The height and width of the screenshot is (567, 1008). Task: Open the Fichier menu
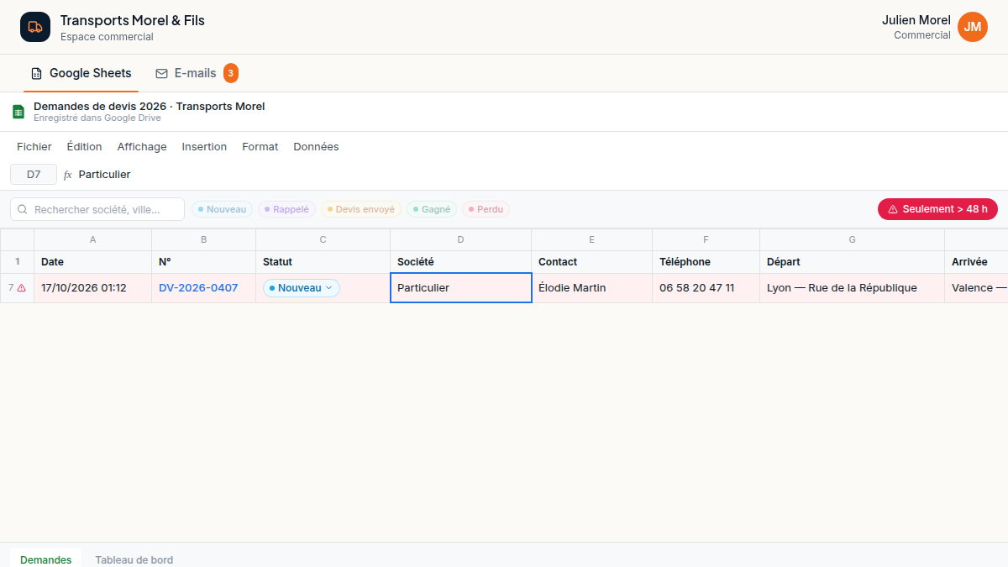[x=34, y=147]
